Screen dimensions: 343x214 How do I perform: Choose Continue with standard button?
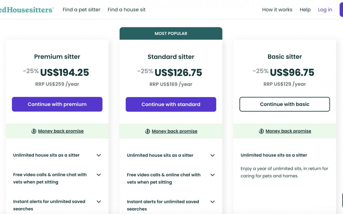(171, 104)
